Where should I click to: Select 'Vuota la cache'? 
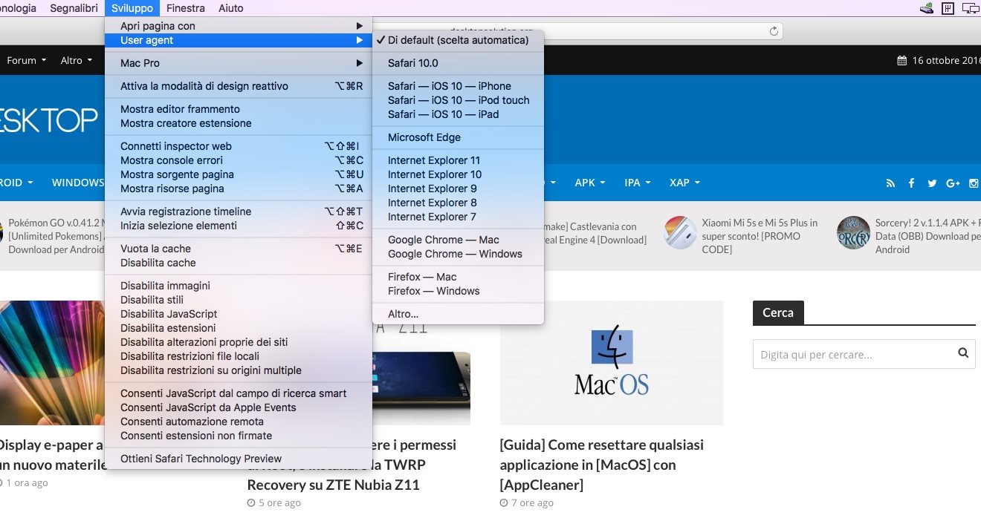239,249
